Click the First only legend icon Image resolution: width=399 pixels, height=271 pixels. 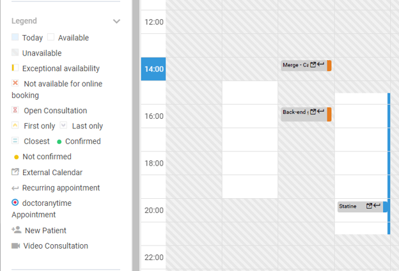[15, 126]
